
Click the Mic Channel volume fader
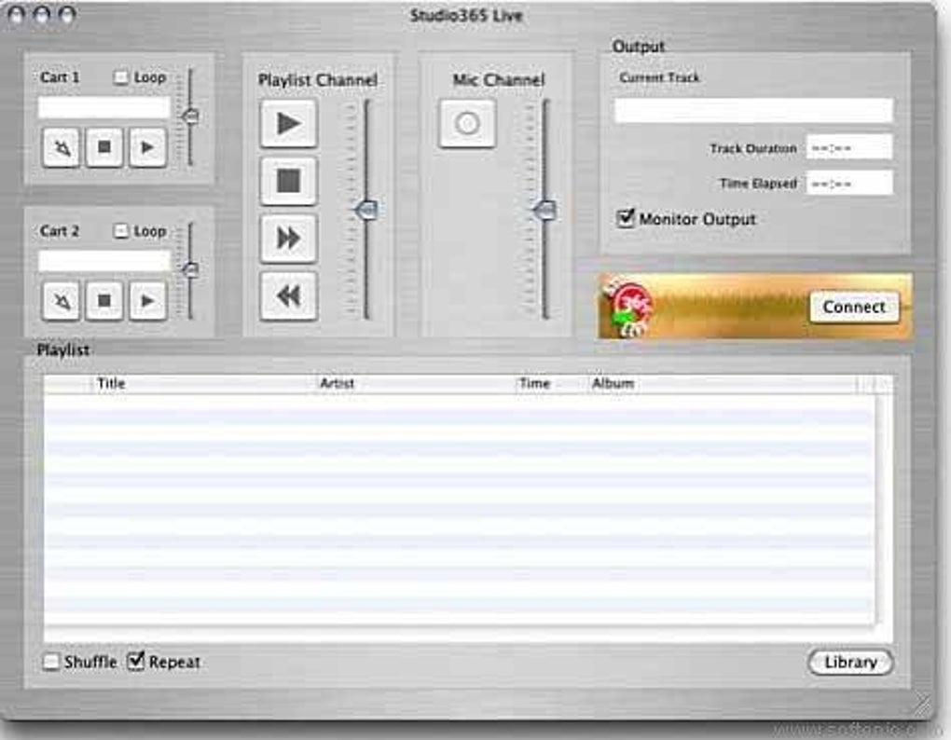point(544,210)
